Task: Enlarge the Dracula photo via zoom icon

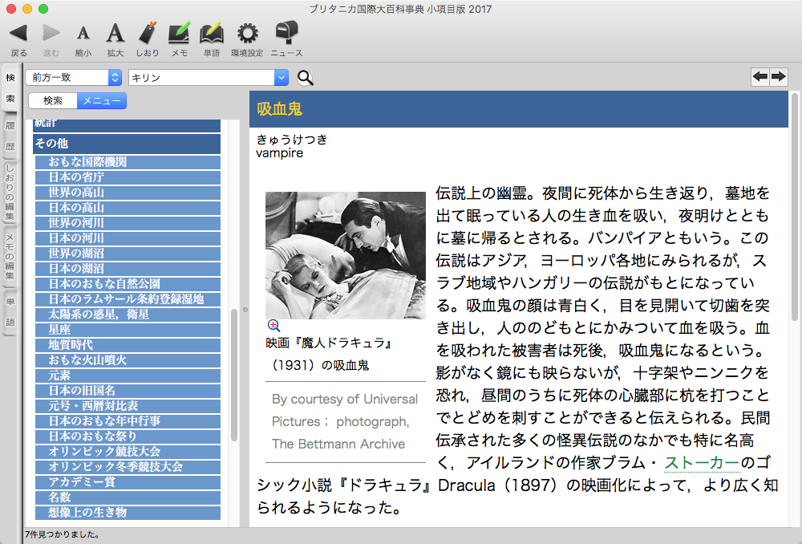Action: pyautogui.click(x=273, y=325)
